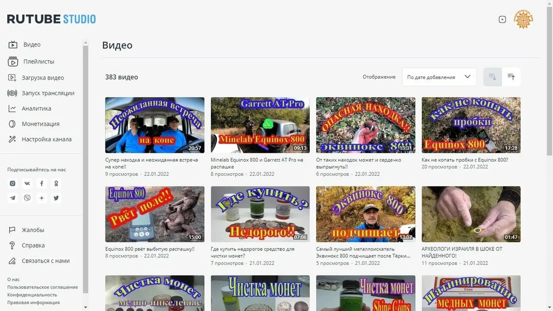Play the Патинирование медных монет thumbnail

471,293
